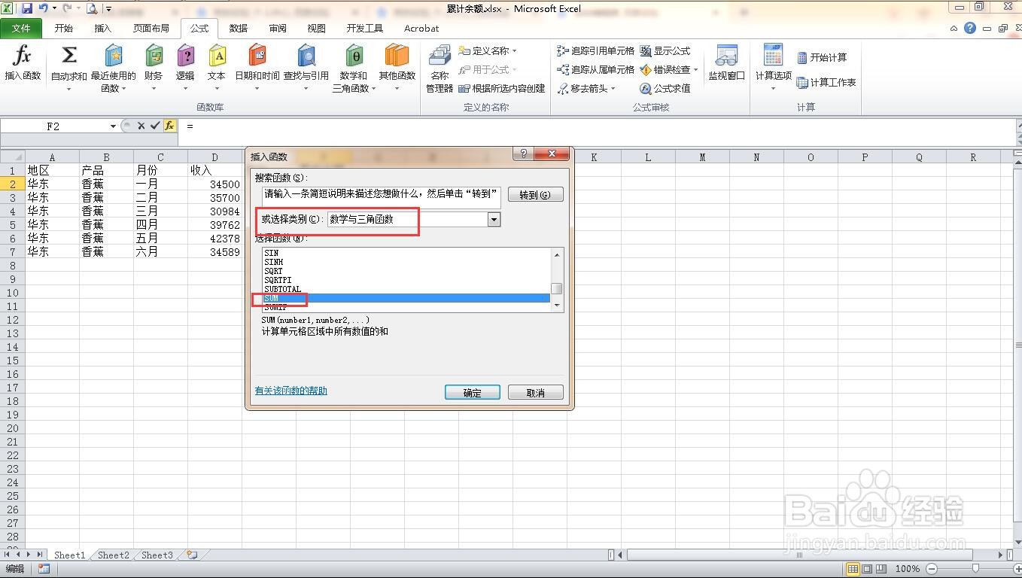Viewport: 1022px width, 578px height.
Task: Switch to the Insert (插入) tab
Action: (103, 28)
